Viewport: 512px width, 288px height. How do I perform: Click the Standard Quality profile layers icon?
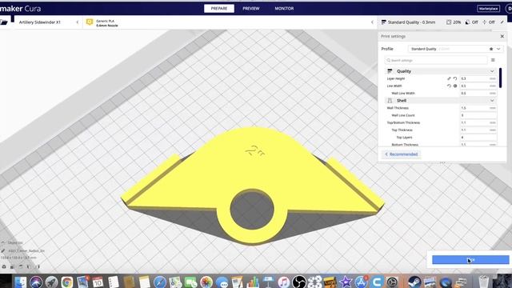tap(384, 22)
